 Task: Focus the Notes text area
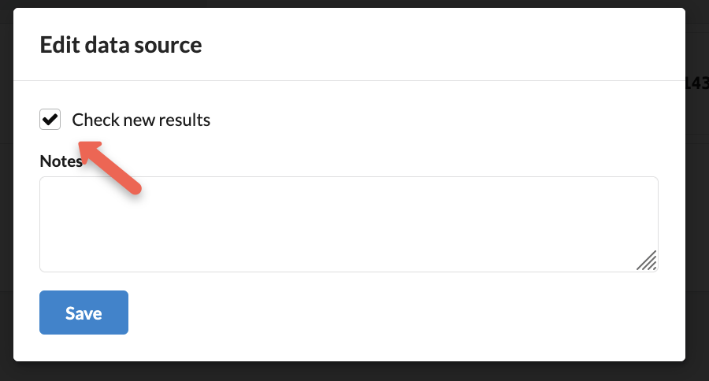pyautogui.click(x=349, y=224)
